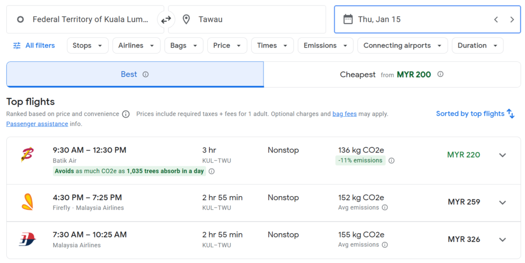
Task: Click Avg emissions info icon for Firefly flight
Action: (x=385, y=208)
